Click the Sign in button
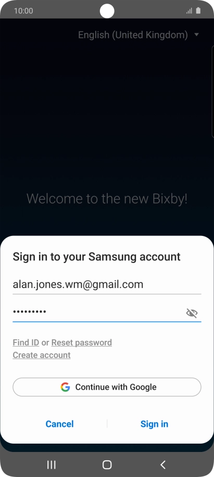The height and width of the screenshot is (477, 214). click(x=154, y=424)
